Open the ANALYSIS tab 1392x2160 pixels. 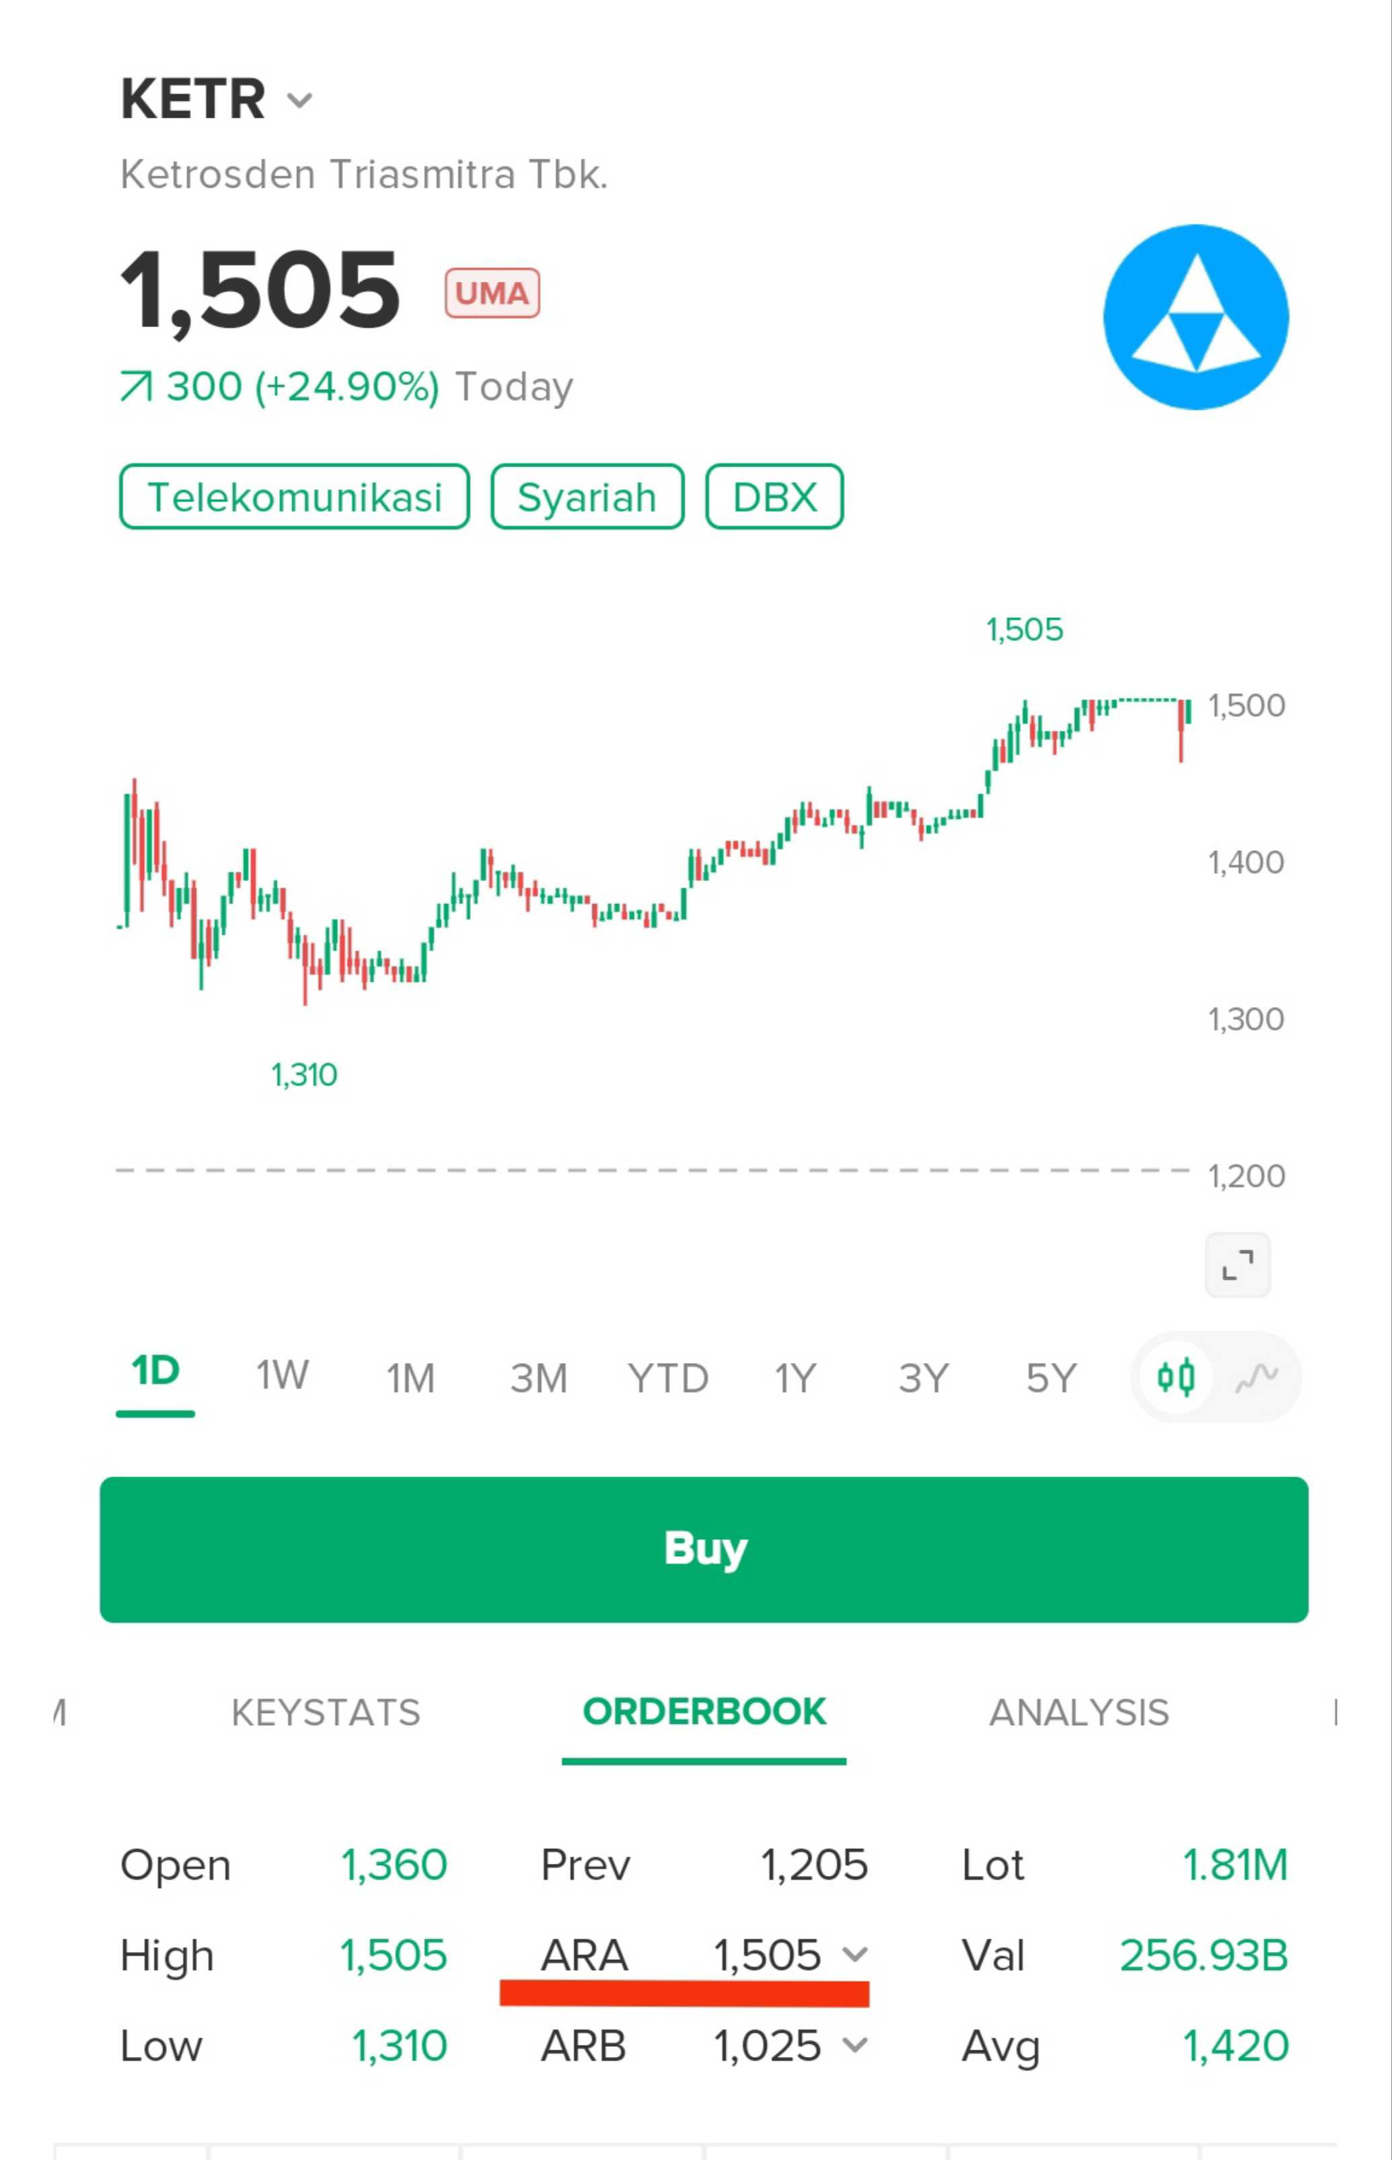(x=1078, y=1712)
